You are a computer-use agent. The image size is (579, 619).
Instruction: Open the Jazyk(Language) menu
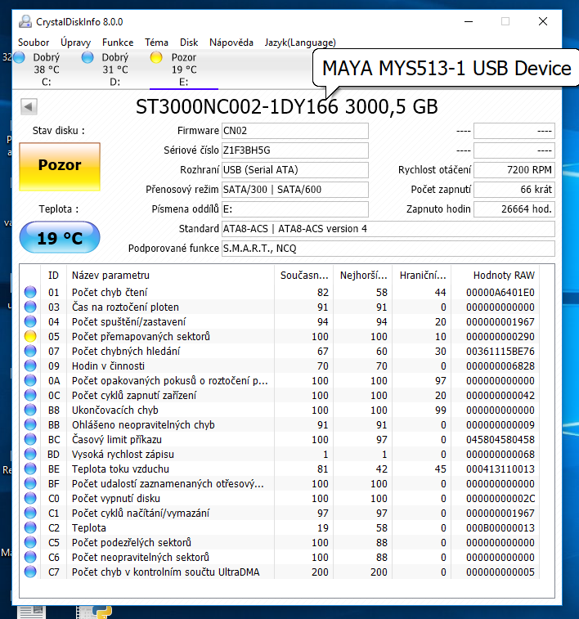[299, 43]
